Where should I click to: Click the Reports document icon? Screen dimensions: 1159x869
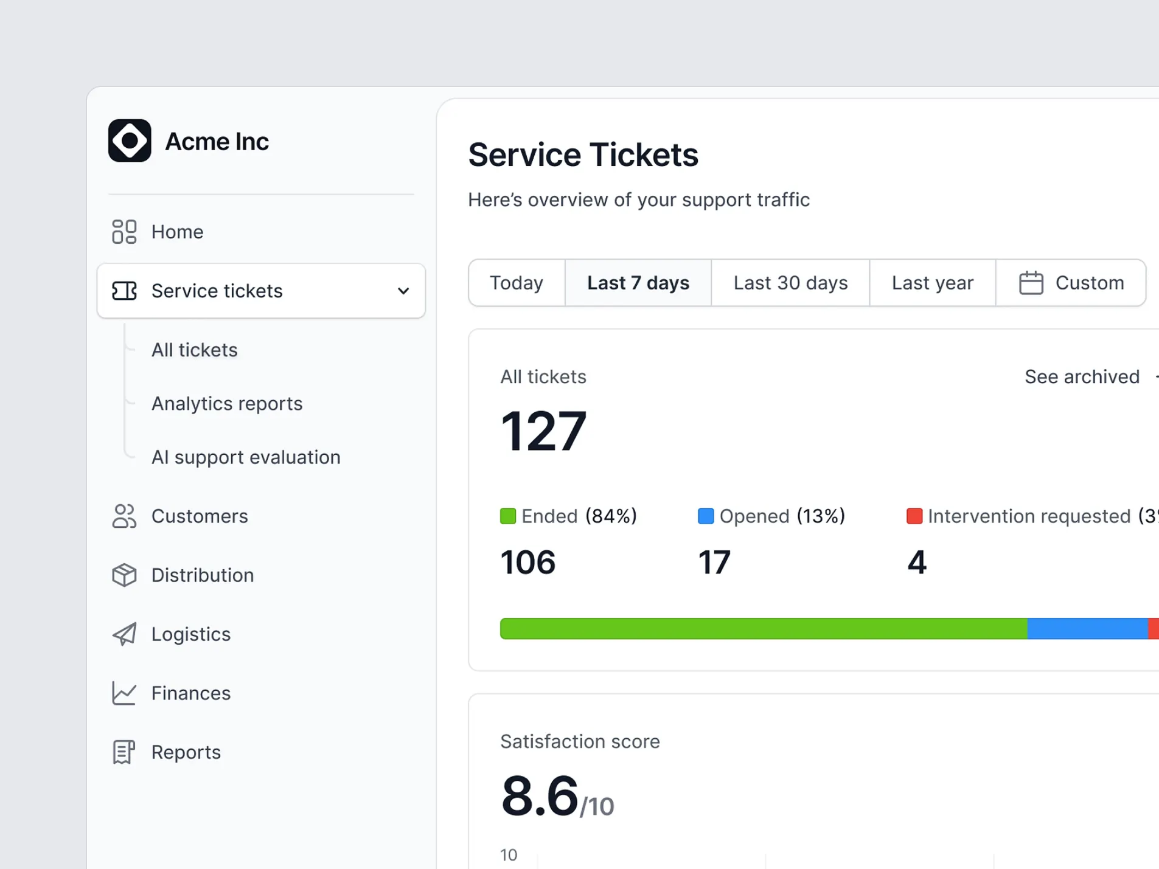coord(124,752)
